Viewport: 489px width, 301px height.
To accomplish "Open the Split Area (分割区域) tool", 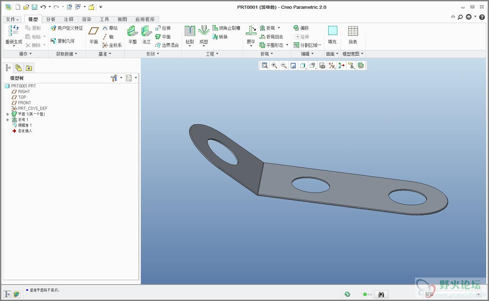I will coord(307,45).
